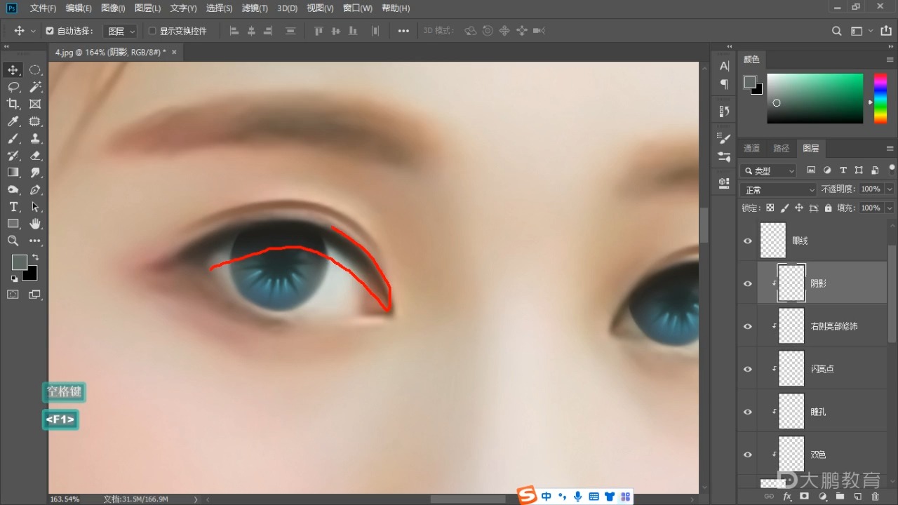Open the 文件(F) menu
Image resolution: width=898 pixels, height=505 pixels.
[43, 8]
